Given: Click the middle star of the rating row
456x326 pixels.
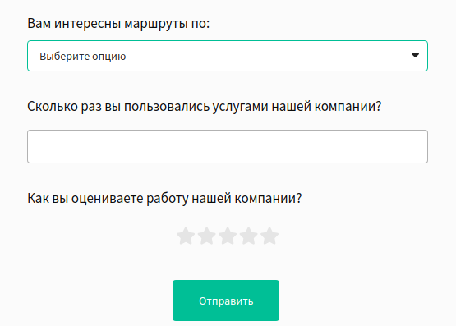Looking at the screenshot, I should pyautogui.click(x=228, y=236).
